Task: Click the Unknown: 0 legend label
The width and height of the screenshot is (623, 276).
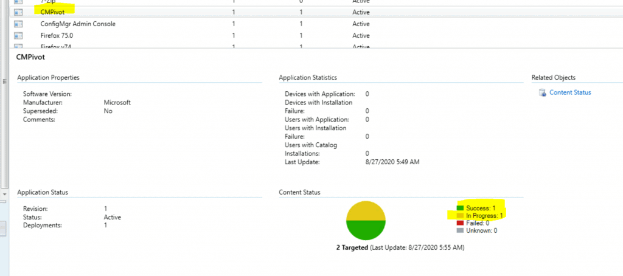Action: pyautogui.click(x=482, y=230)
